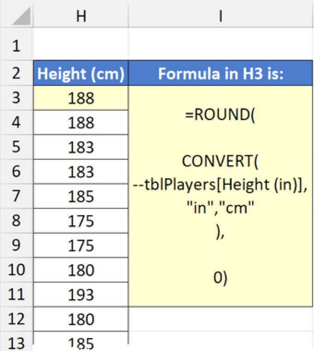The width and height of the screenshot is (314, 351).
Task: Click the merged ROUND/CONVERT formula cell
Action: 221,196
